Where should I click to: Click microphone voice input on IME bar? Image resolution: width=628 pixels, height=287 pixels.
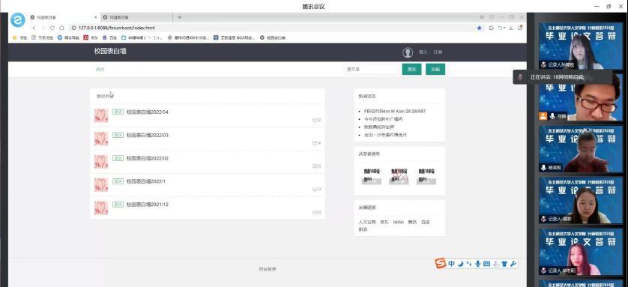click(x=477, y=264)
